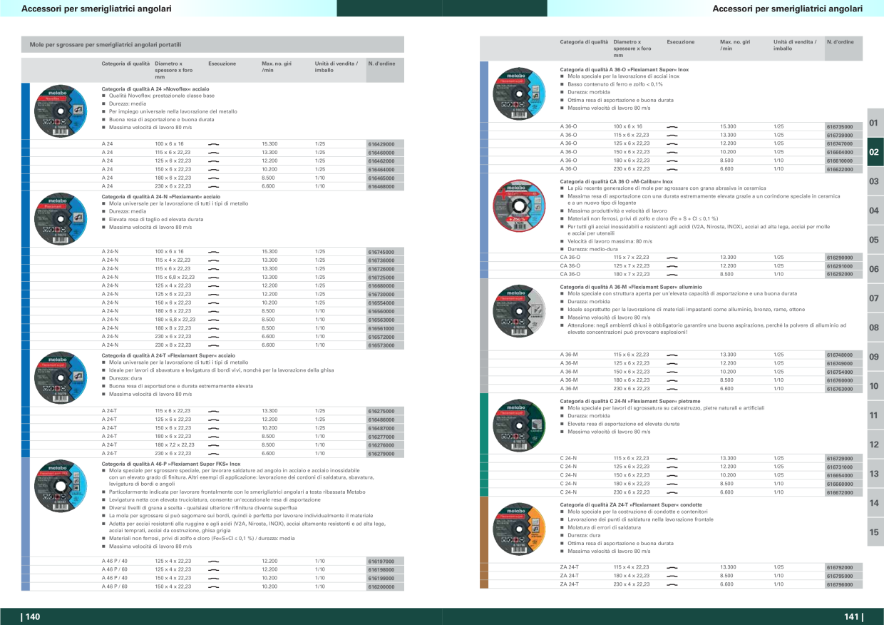Viewport: 884px width, 625px height.
Task: Open chapter tab 12
Action: pos(875,444)
